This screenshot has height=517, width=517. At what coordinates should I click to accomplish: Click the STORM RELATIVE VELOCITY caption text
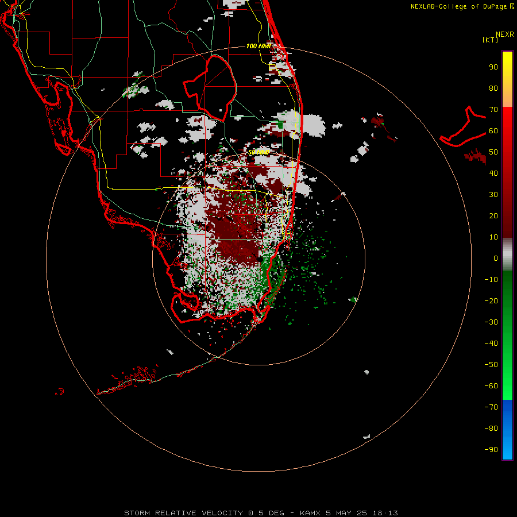tap(183, 513)
